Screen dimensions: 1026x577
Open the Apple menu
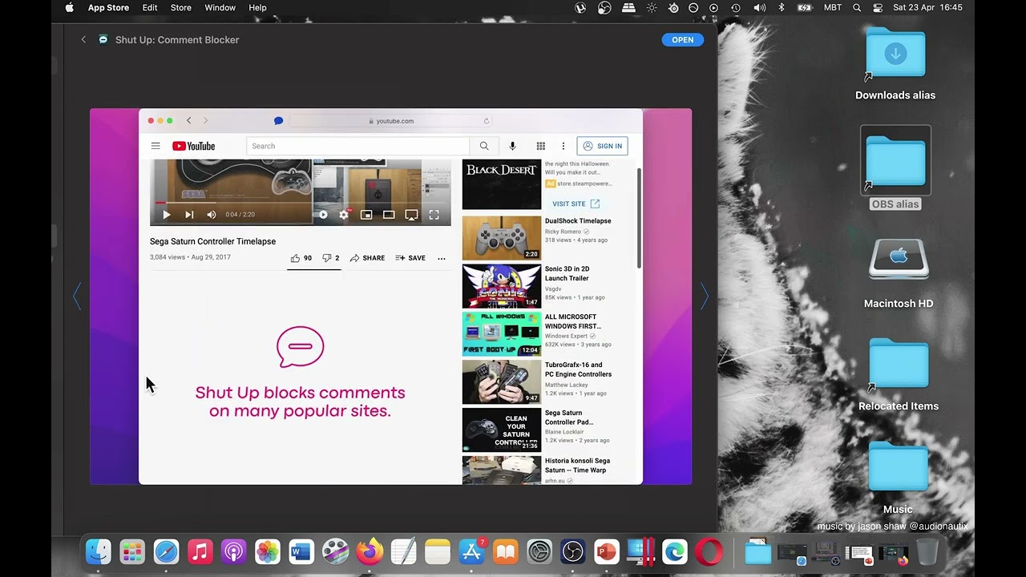[69, 8]
